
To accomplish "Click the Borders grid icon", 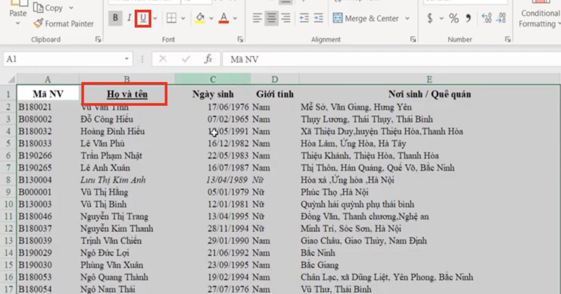I will (172, 18).
